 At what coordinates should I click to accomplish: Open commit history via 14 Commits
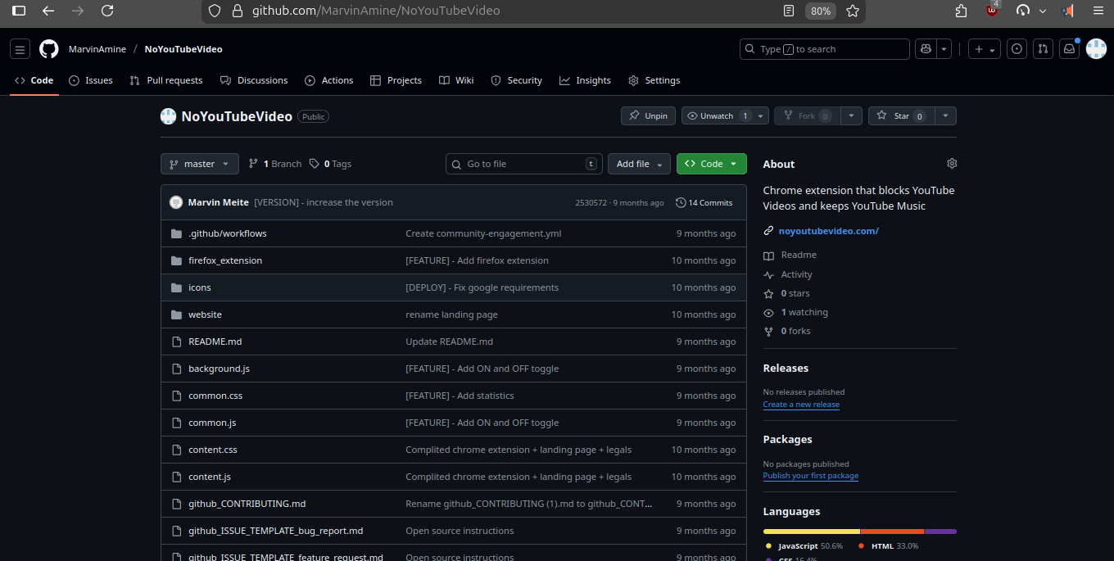pyautogui.click(x=704, y=202)
